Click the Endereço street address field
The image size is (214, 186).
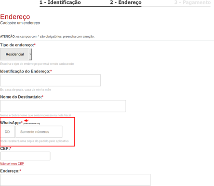(x=75, y=180)
